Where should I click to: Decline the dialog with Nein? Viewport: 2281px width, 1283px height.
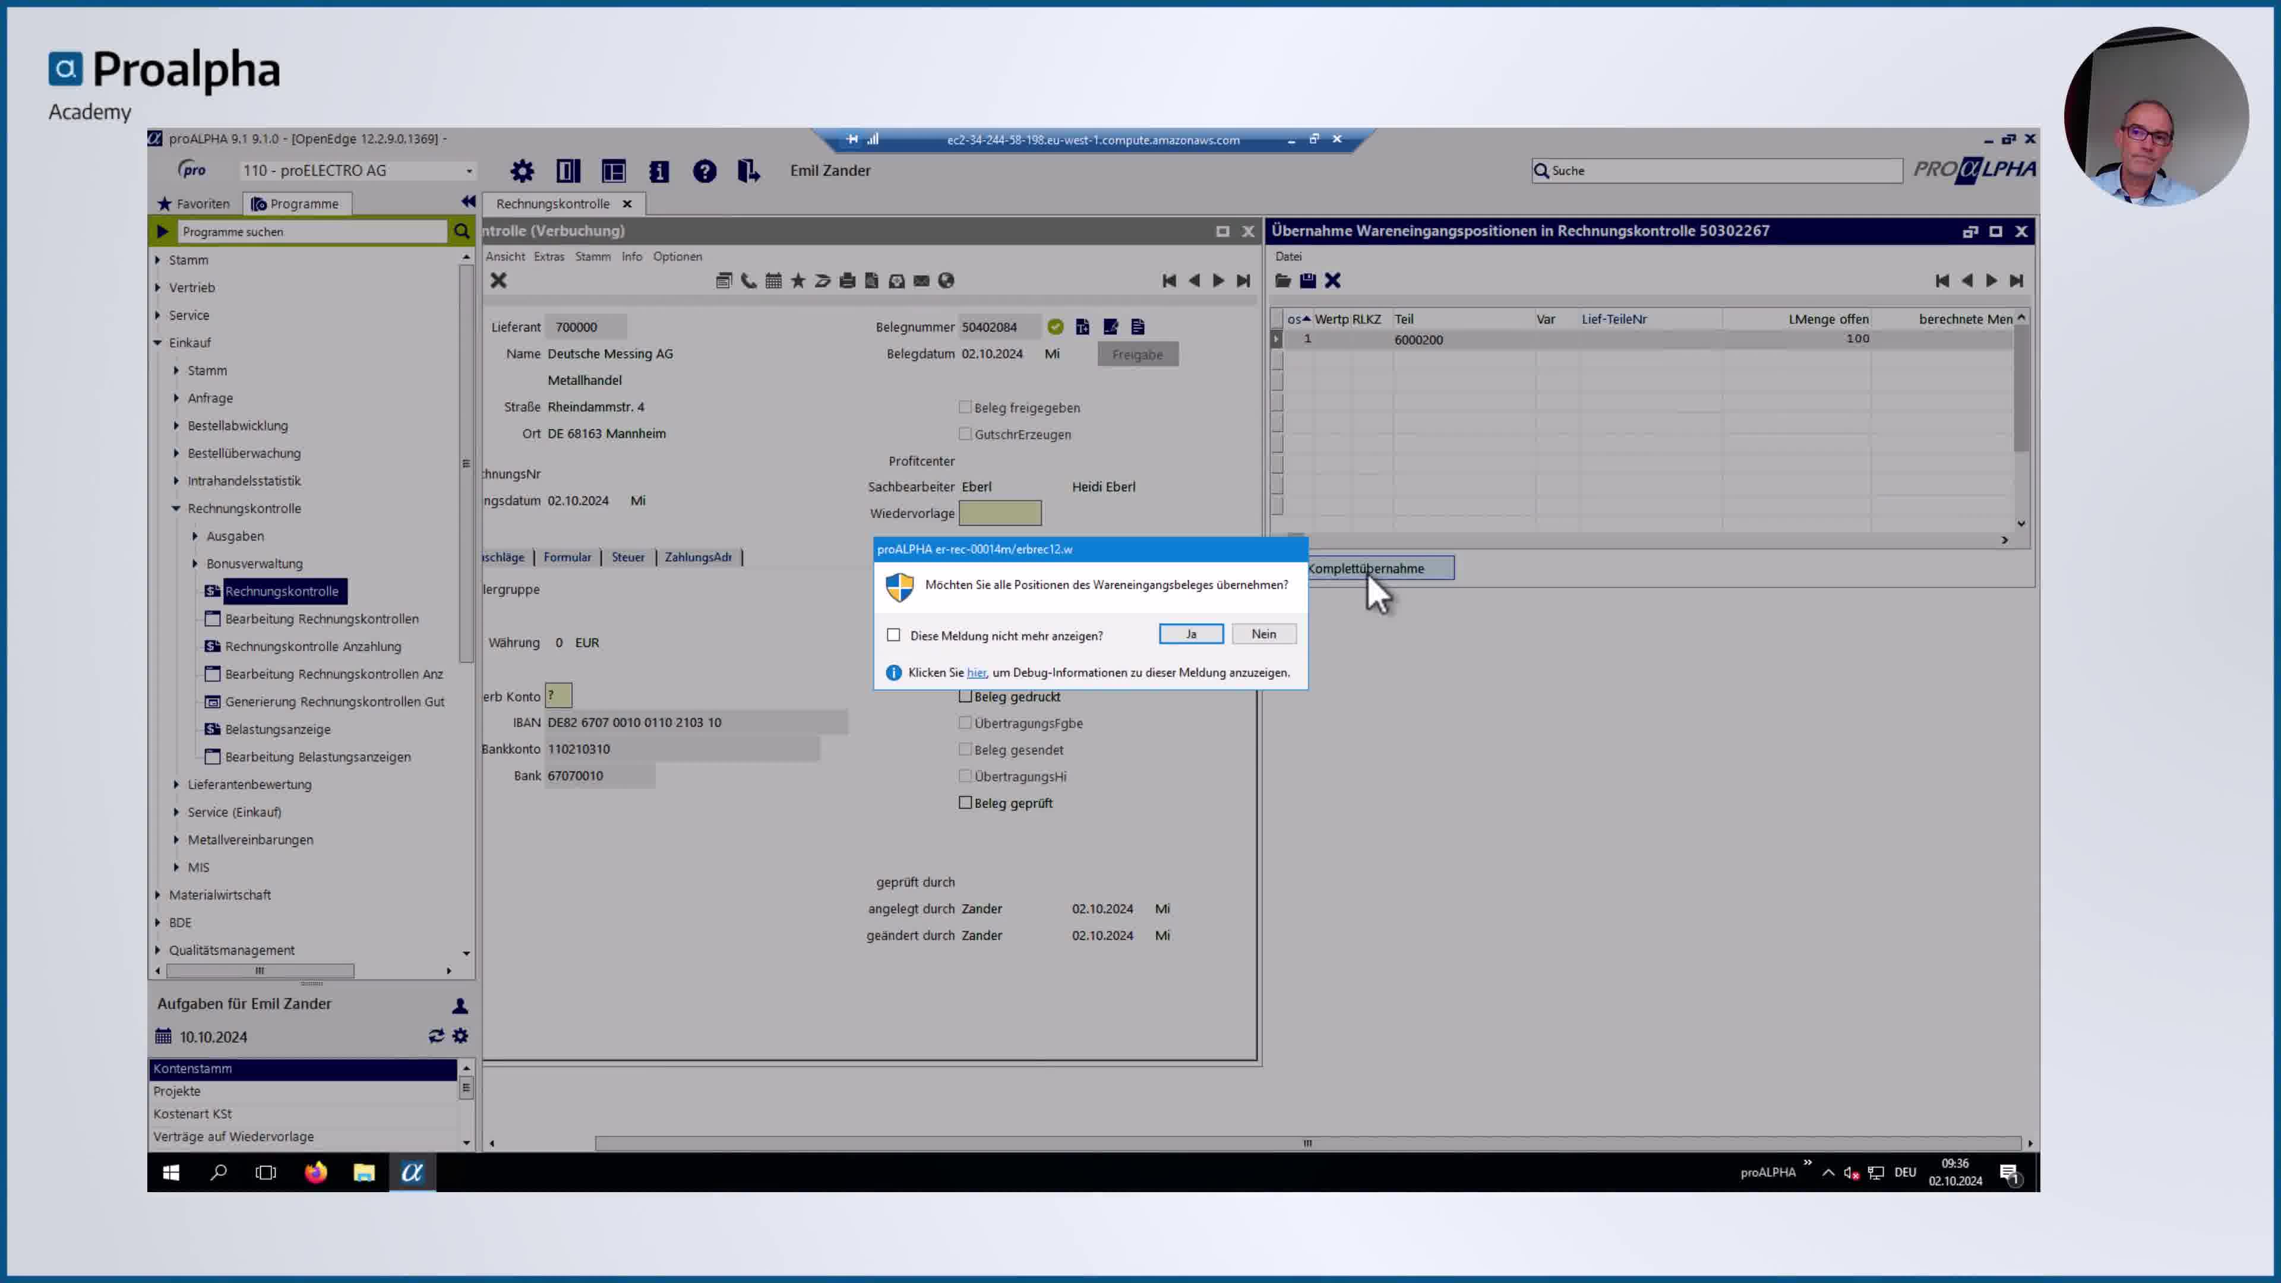[x=1263, y=634]
